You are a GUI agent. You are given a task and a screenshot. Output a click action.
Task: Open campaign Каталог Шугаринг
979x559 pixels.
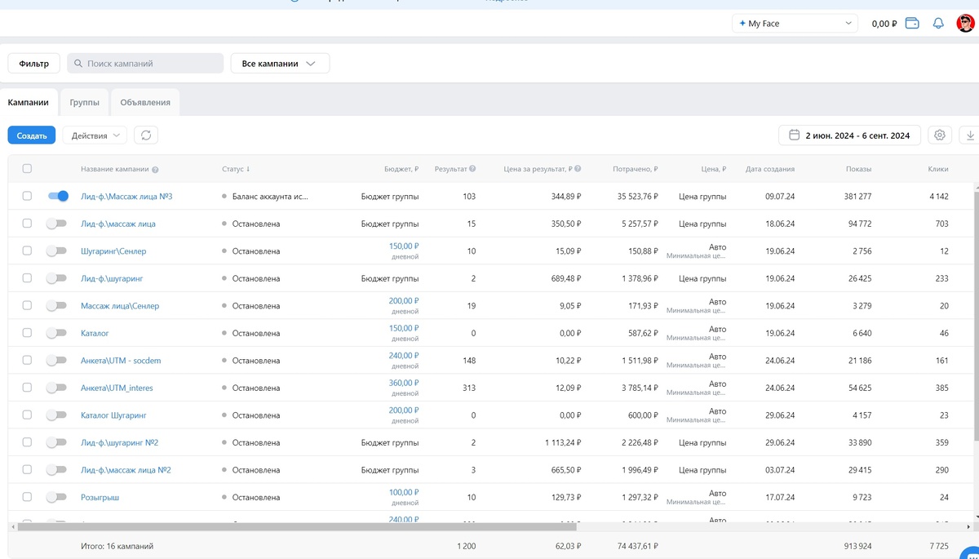coord(113,415)
